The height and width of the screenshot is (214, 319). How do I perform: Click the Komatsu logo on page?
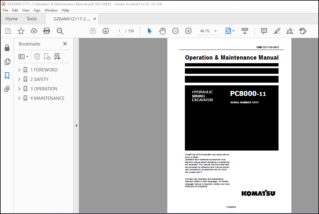pyautogui.click(x=258, y=193)
